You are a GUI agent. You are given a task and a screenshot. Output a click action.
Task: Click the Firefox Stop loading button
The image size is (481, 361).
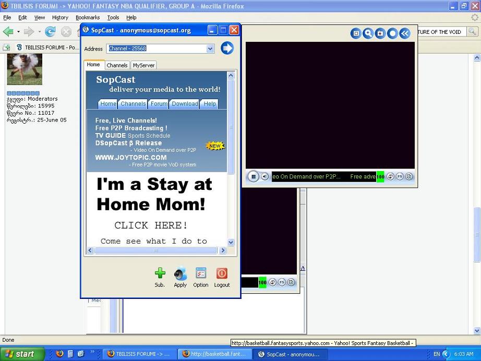coord(66,32)
